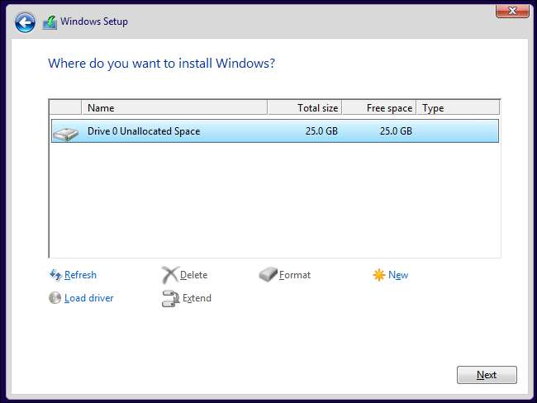The height and width of the screenshot is (403, 537).
Task: Sort by Free space column header
Action: point(378,108)
